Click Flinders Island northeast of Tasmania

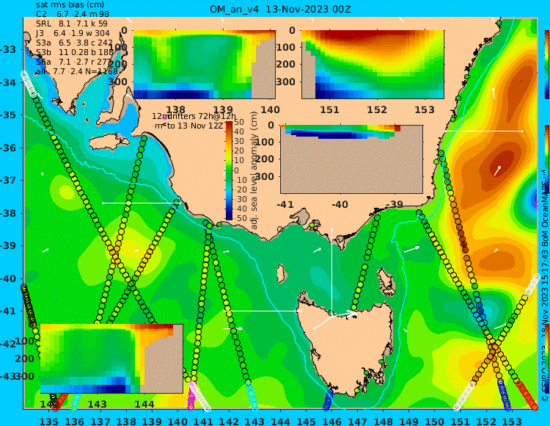point(386,278)
